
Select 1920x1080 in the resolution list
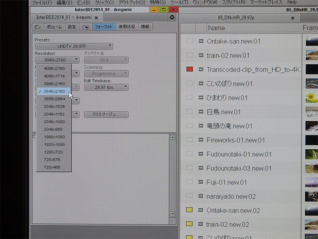pos(54,144)
